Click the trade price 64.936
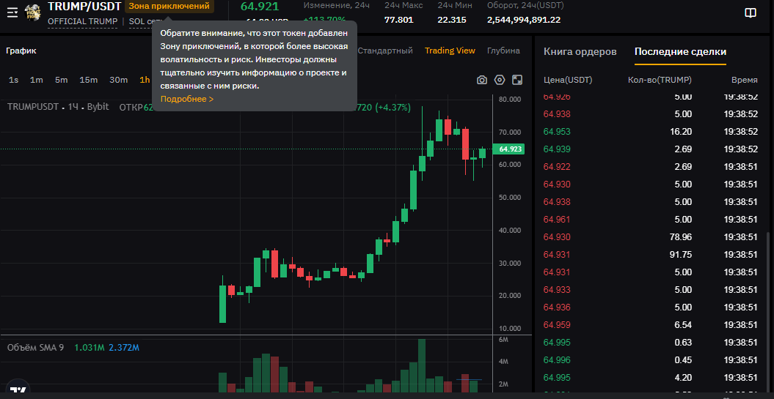 point(557,307)
